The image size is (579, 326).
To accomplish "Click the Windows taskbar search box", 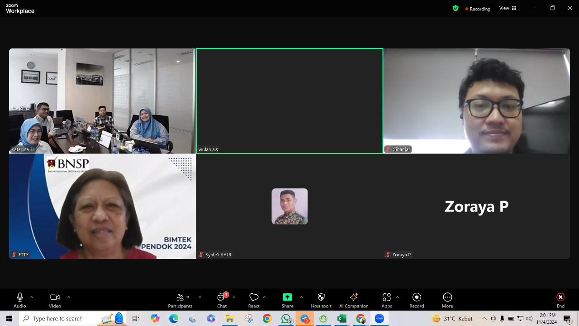I will pos(58,319).
